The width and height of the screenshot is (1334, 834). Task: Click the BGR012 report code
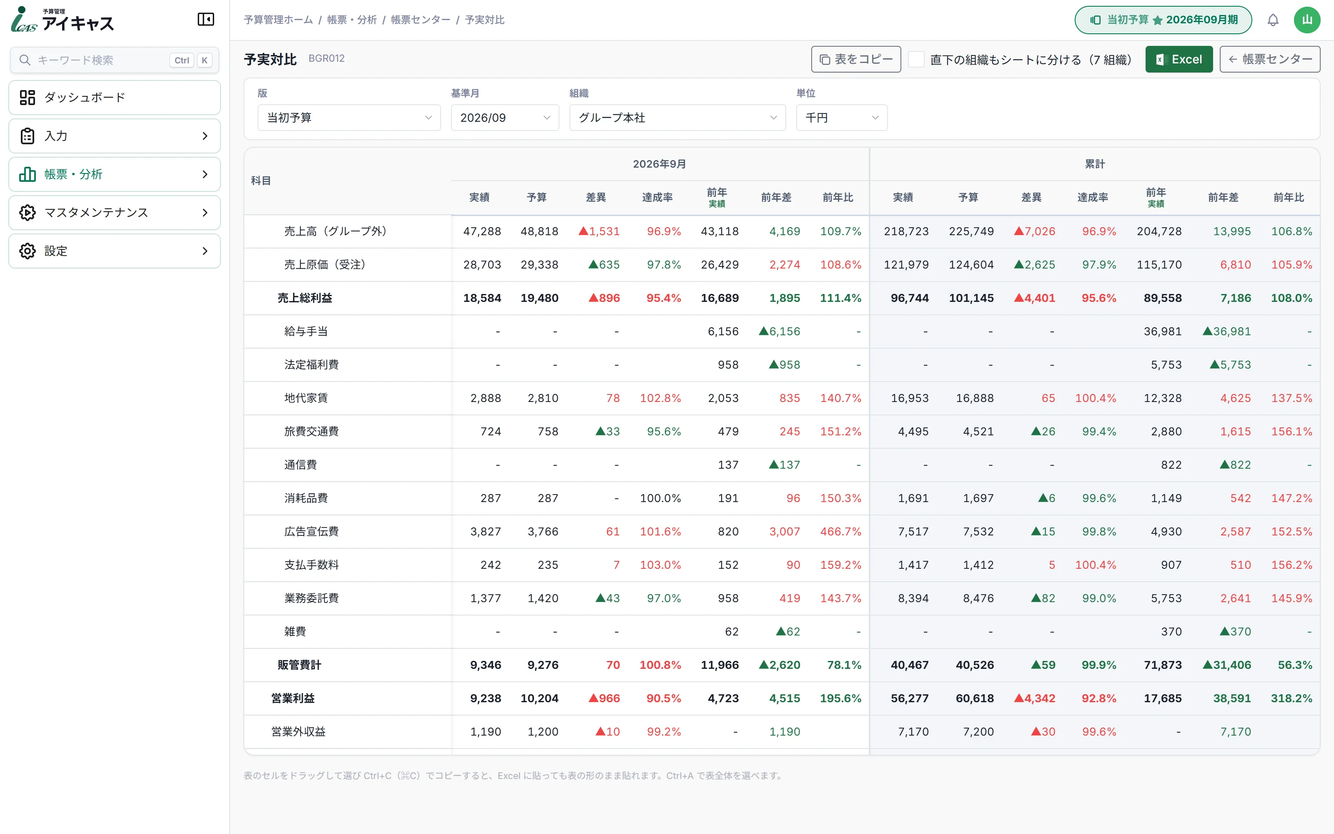click(x=326, y=58)
